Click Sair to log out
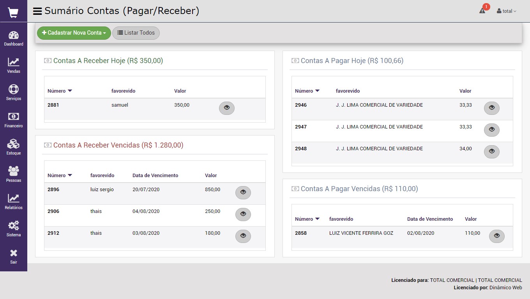Image resolution: width=530 pixels, height=299 pixels. coord(14,256)
